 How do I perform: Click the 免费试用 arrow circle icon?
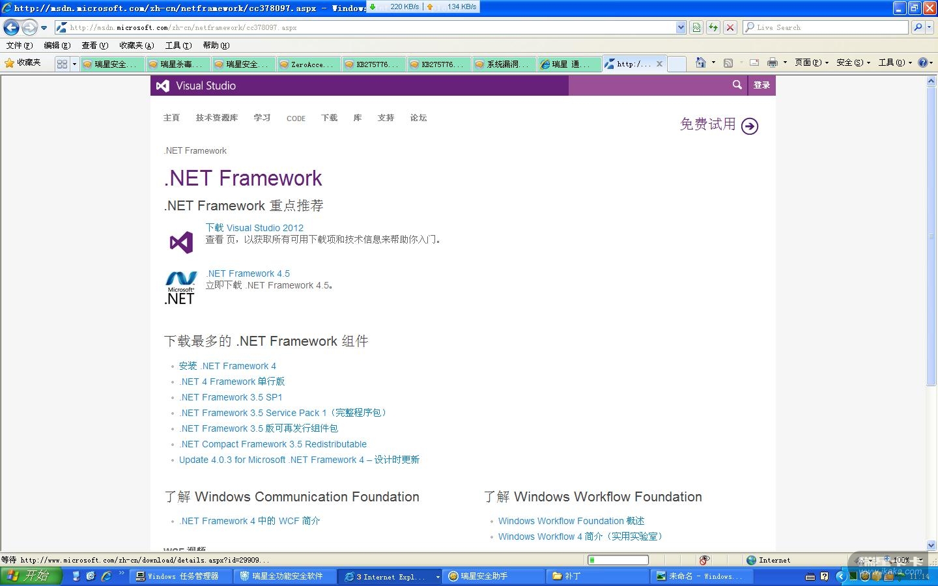point(750,126)
